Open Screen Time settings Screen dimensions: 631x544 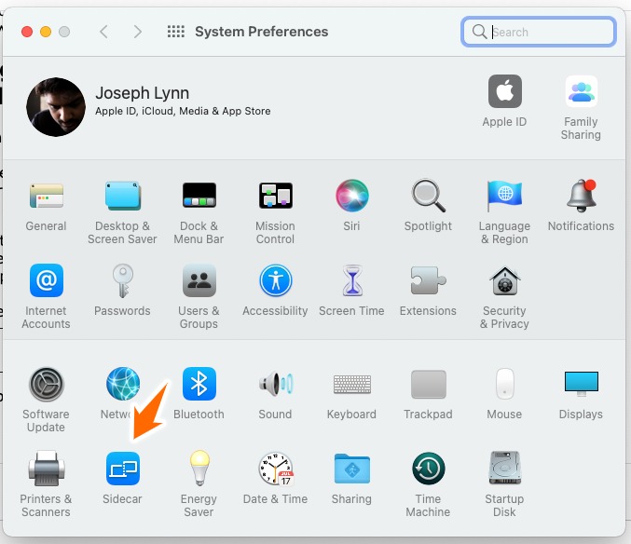click(352, 280)
